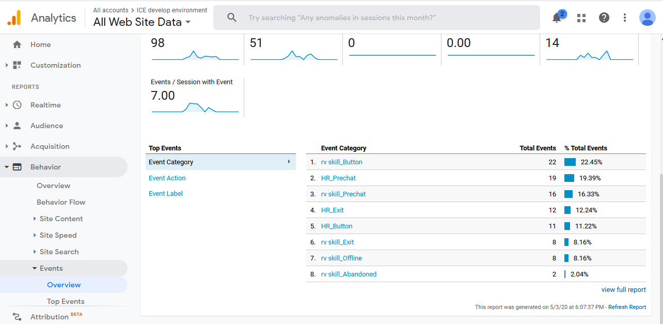Open the three-dot more options menu
The height and width of the screenshot is (324, 663).
click(x=625, y=18)
